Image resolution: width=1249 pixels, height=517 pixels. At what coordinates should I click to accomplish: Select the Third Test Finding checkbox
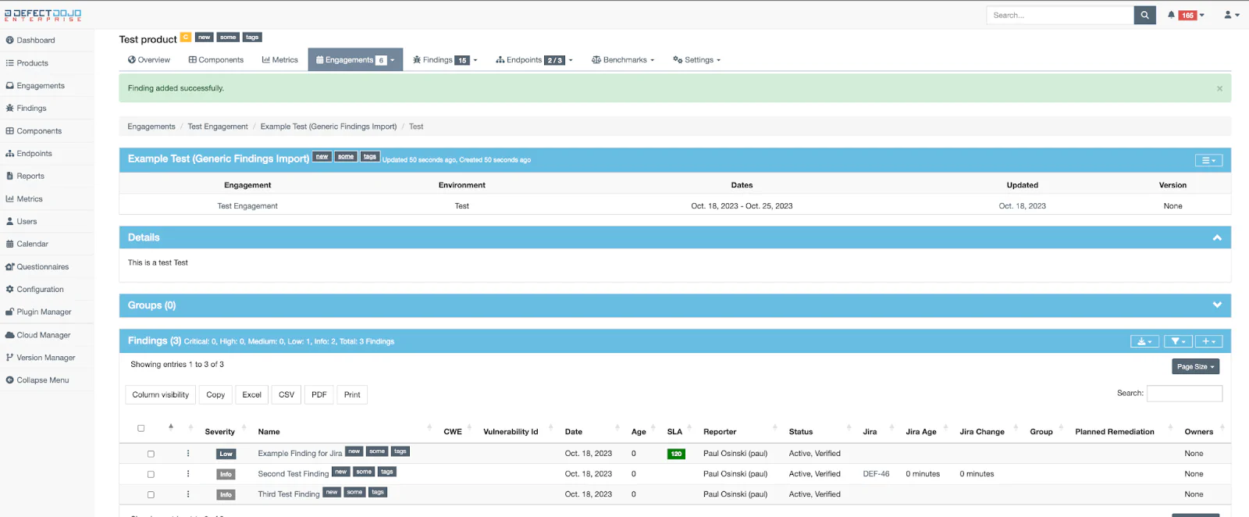pos(151,494)
